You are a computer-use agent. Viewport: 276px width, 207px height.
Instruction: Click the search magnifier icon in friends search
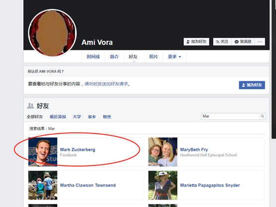(262, 116)
